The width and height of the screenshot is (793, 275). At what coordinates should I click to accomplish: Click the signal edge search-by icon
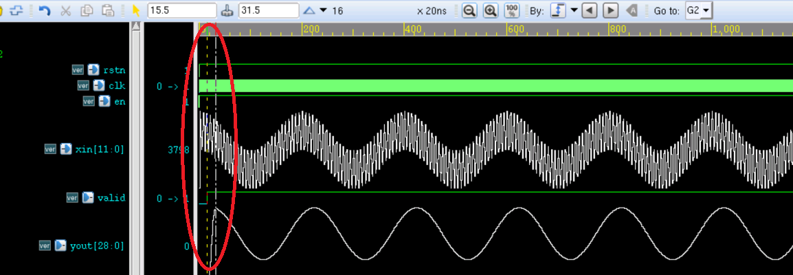[559, 11]
